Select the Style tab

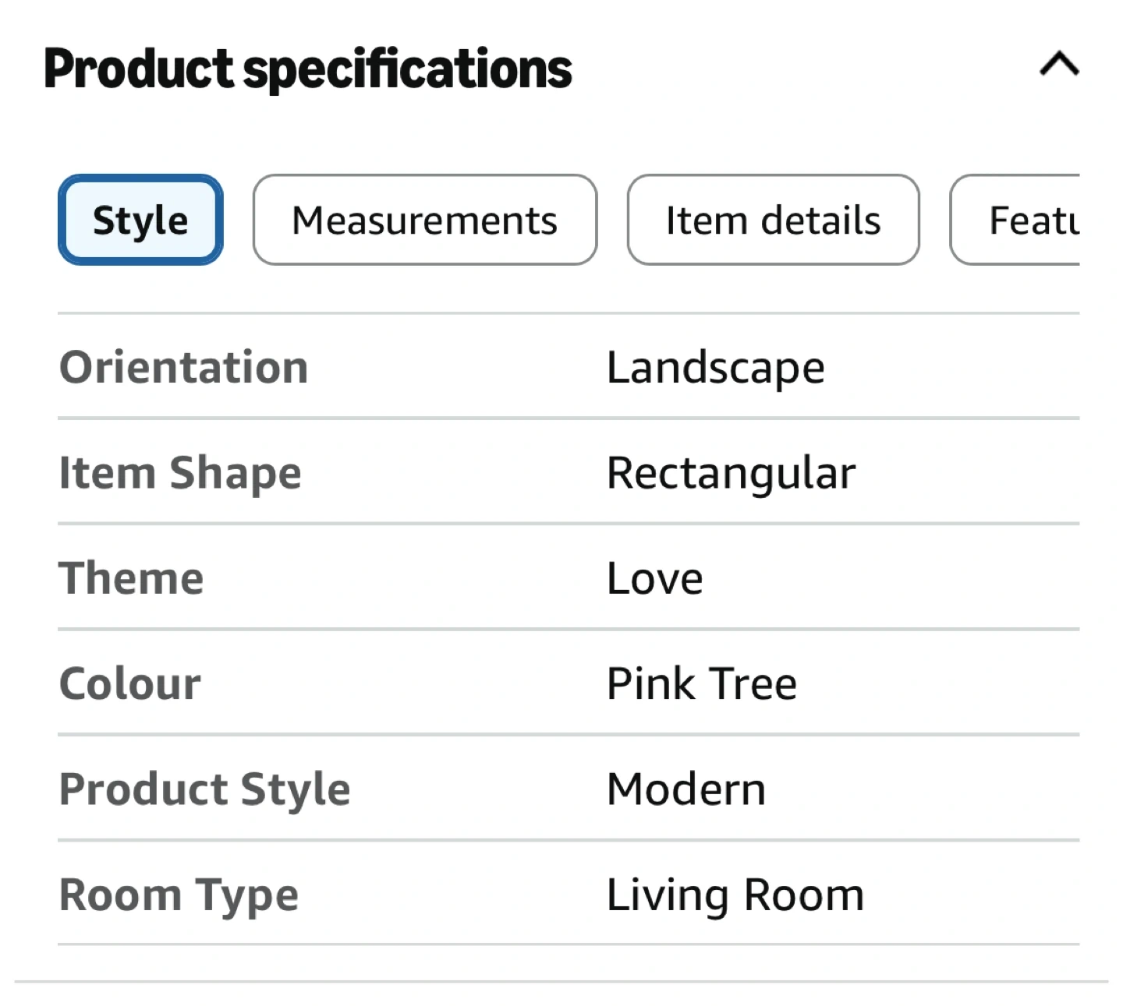point(140,220)
